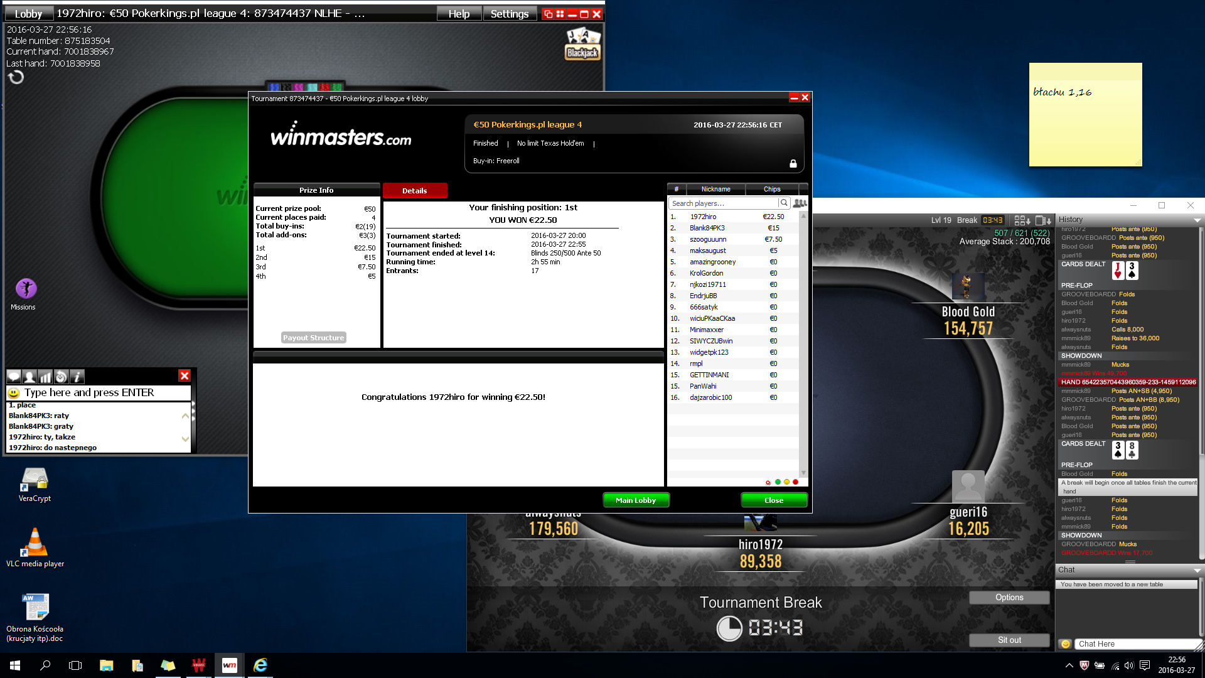Click the yellow sticky note 'błachu 1,16'
Screen dimensions: 1205x678
[1085, 114]
